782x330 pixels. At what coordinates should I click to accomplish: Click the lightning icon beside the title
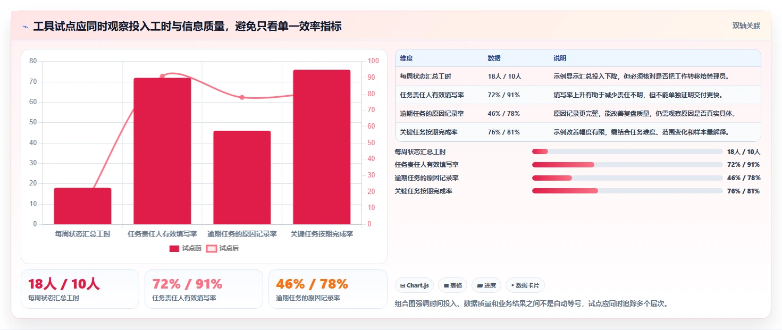coord(25,27)
